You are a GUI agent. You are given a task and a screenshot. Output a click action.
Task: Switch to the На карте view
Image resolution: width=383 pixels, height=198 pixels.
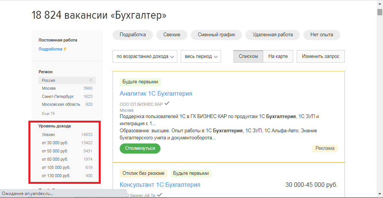[278, 56]
